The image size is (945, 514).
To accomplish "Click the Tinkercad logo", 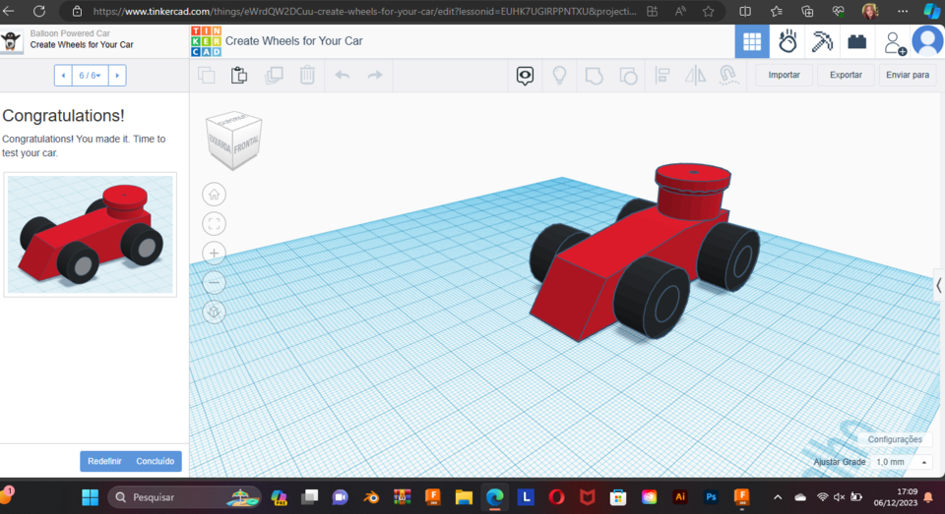I will pyautogui.click(x=206, y=41).
